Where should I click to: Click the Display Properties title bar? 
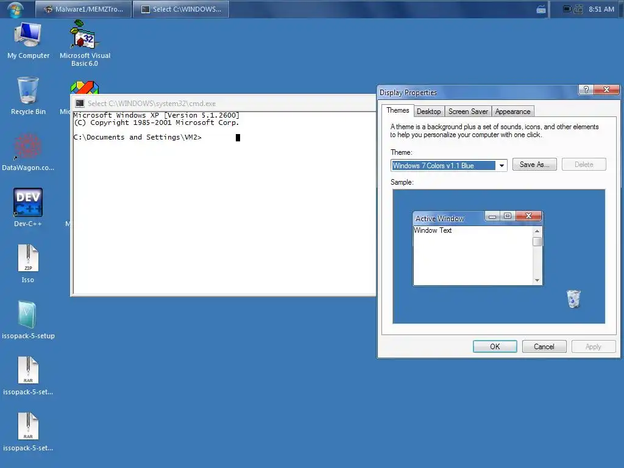(478, 93)
